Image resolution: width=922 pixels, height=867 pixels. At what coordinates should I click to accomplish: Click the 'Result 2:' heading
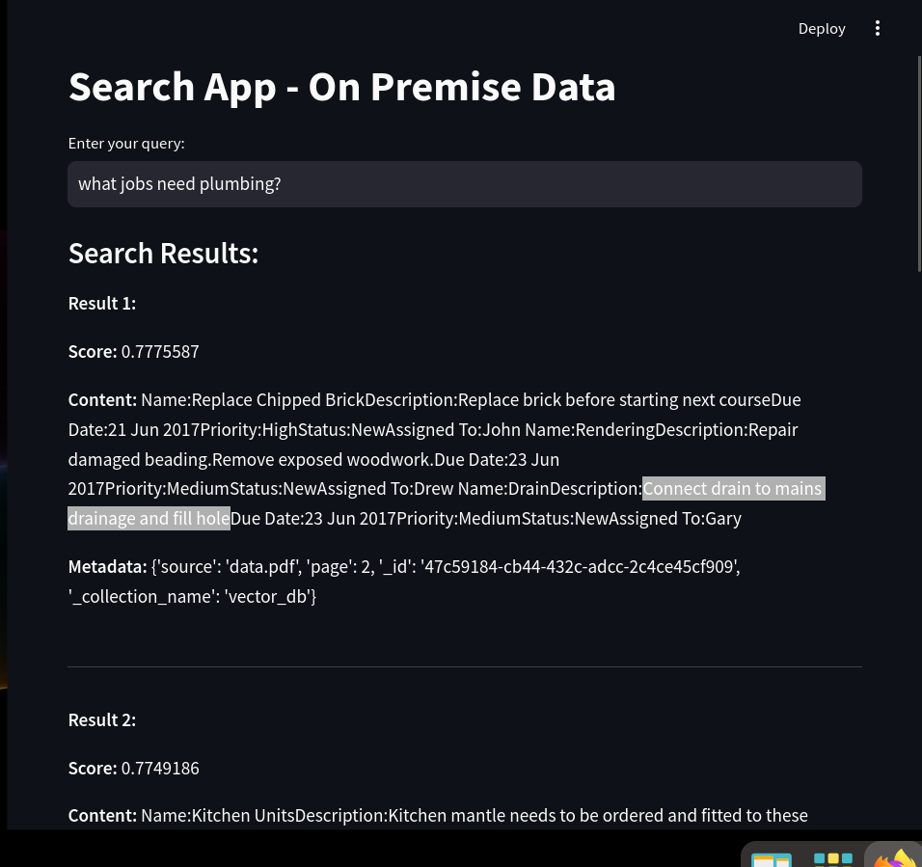tap(101, 719)
